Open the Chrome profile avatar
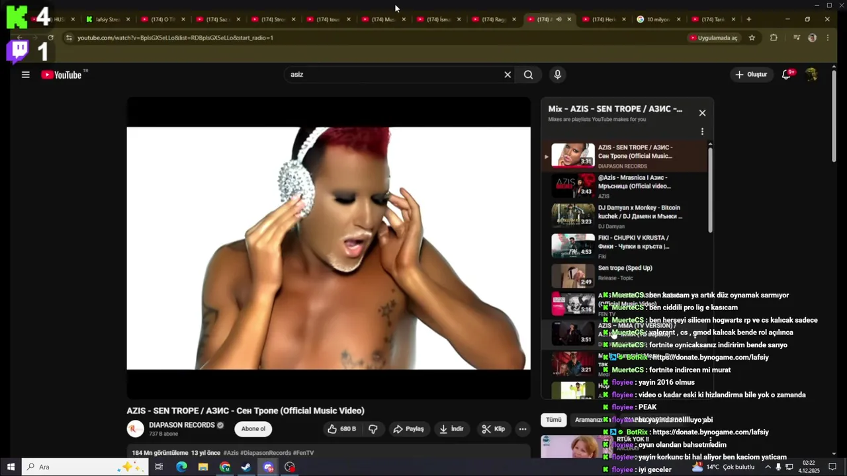Viewport: 847px width, 476px height. coord(812,38)
